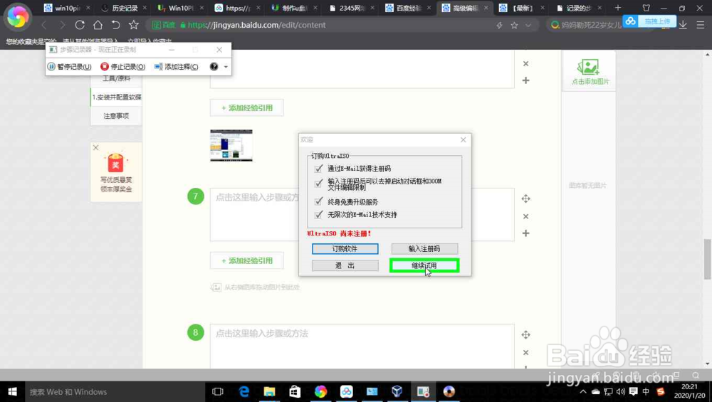Click the 退出 button in UltraISO dialog
The height and width of the screenshot is (402, 712).
point(345,265)
